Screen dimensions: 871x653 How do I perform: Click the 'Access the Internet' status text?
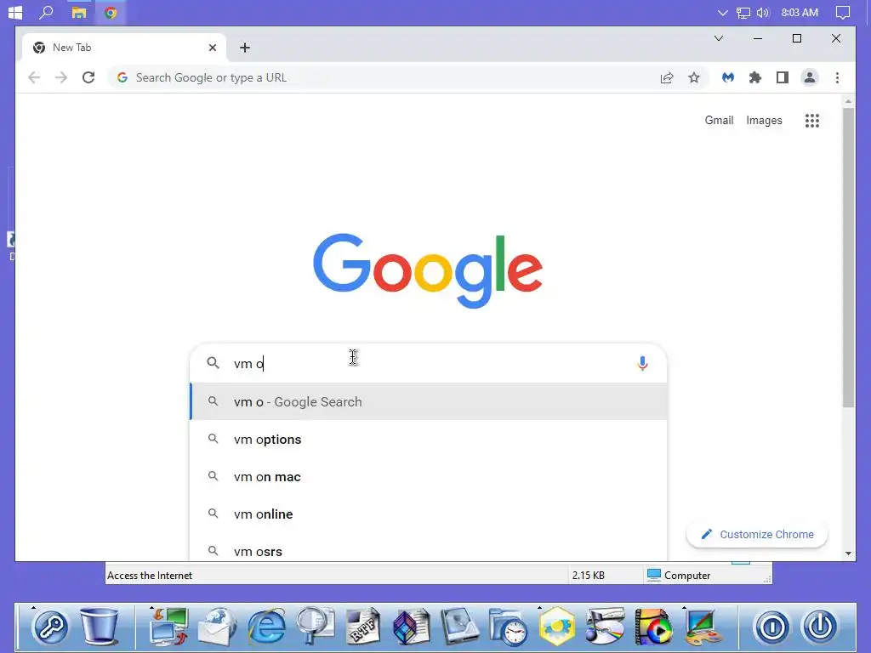150,576
